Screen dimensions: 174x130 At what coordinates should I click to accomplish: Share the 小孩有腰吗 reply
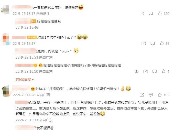click(146, 71)
